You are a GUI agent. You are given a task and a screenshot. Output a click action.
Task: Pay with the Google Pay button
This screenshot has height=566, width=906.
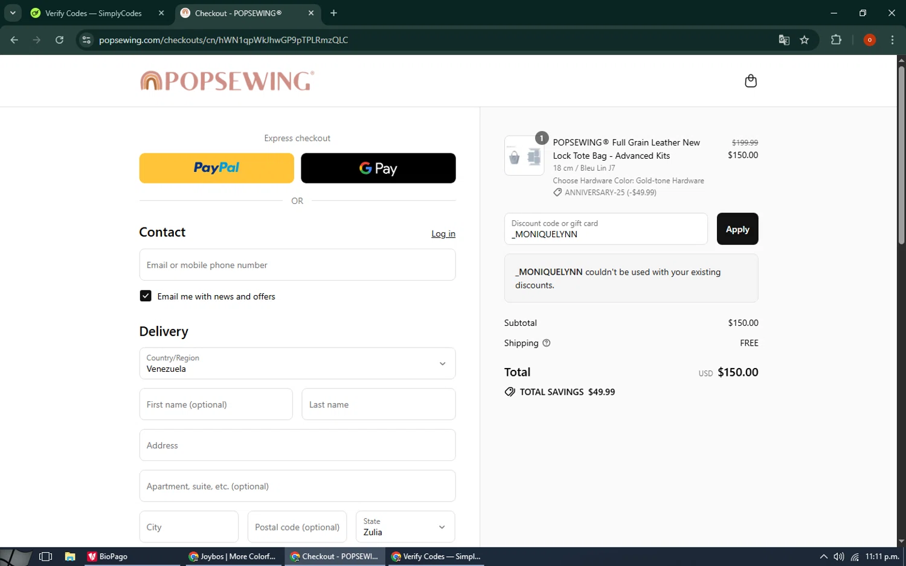click(378, 168)
